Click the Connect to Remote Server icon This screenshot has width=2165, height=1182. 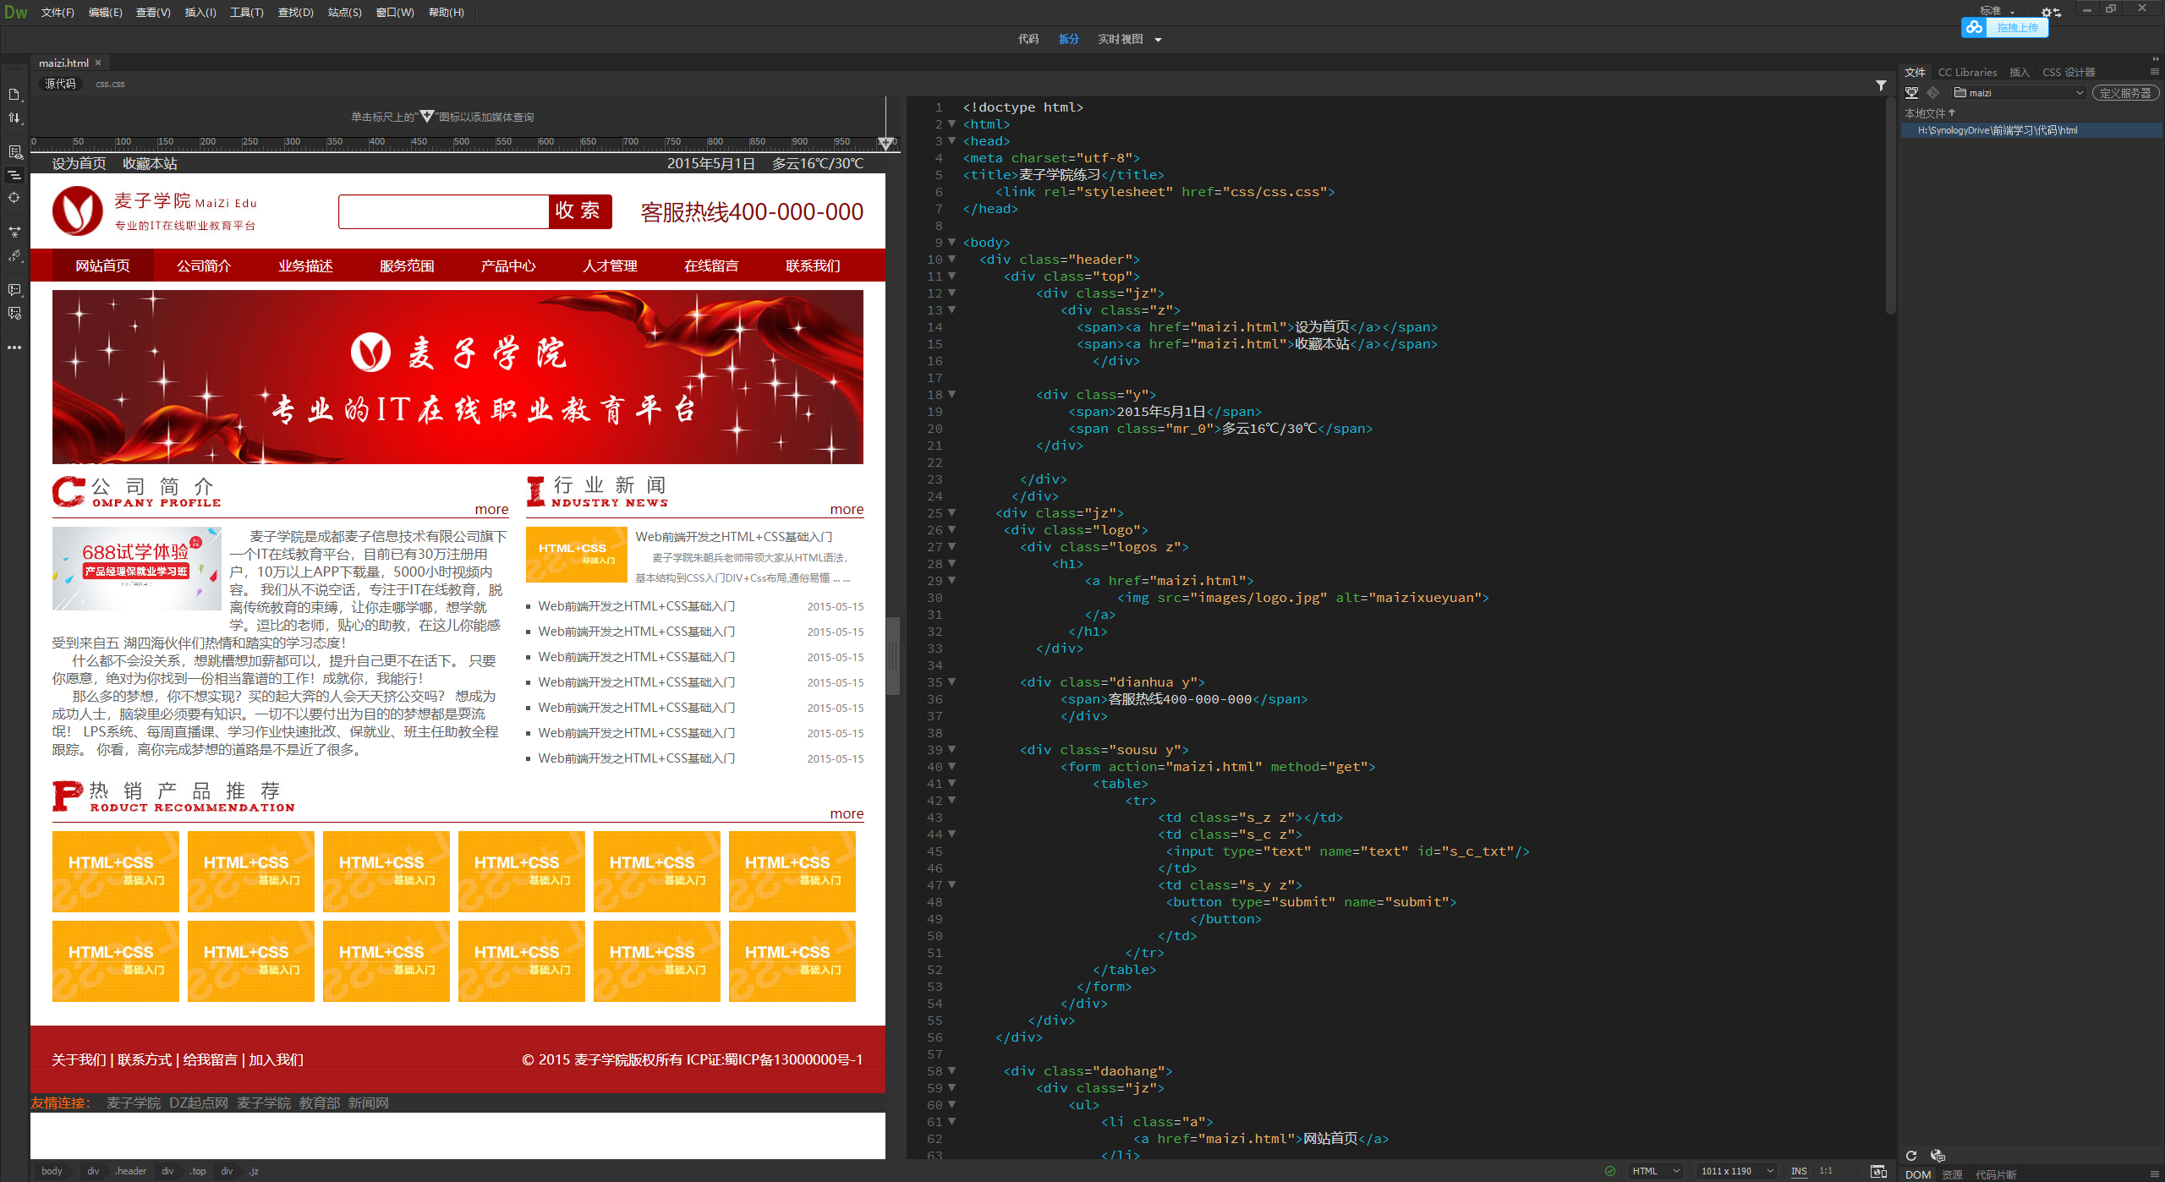coord(1911,93)
